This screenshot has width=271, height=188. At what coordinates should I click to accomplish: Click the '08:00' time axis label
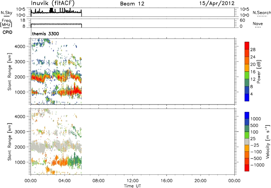click(x=98, y=181)
